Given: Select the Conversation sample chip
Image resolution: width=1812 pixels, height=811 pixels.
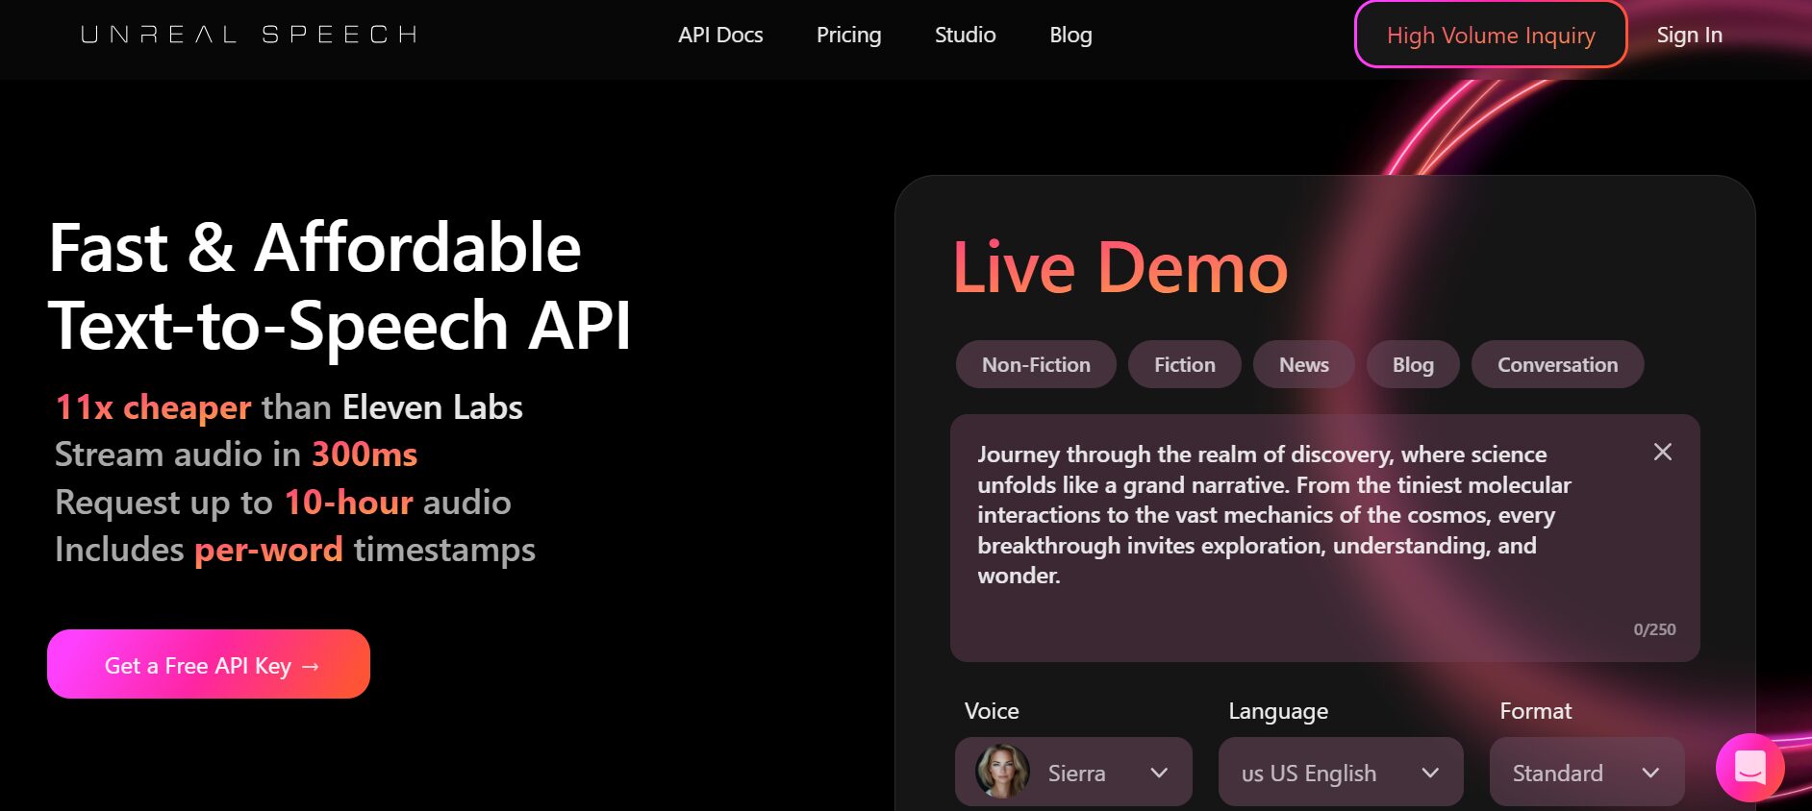Looking at the screenshot, I should click(x=1557, y=364).
